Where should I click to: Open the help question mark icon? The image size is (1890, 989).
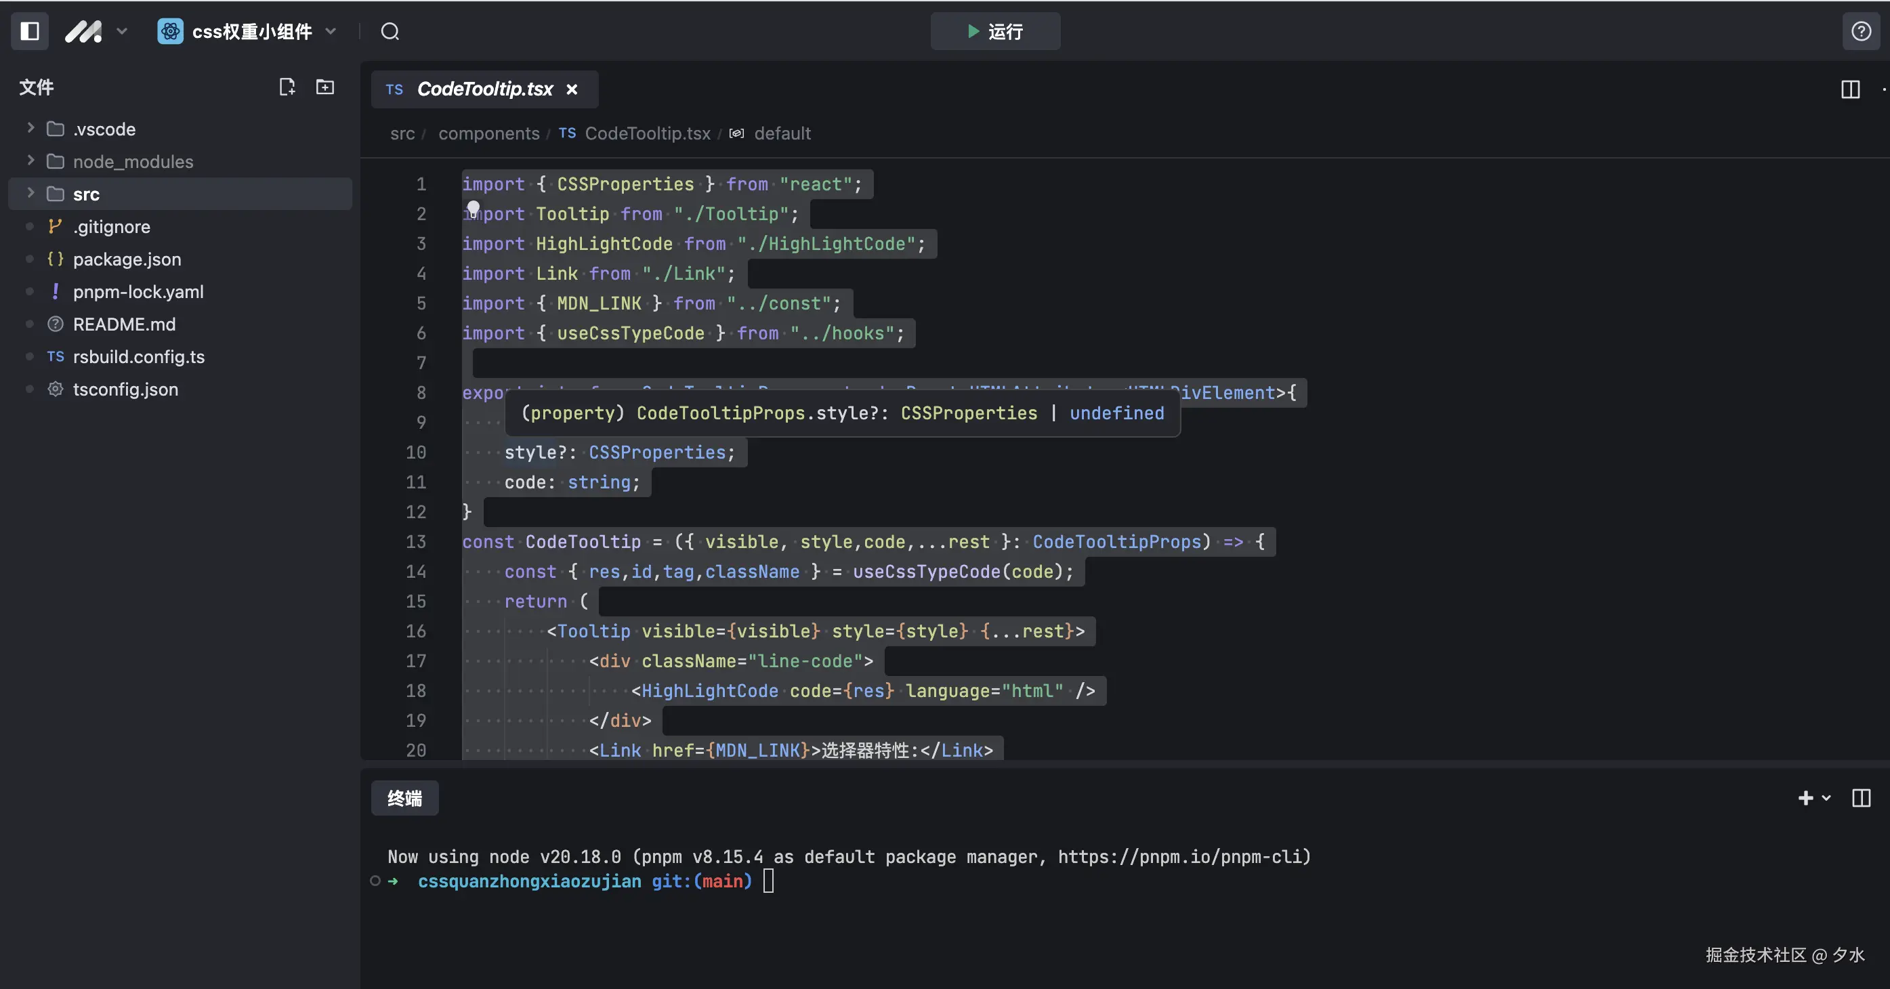coord(1861,32)
